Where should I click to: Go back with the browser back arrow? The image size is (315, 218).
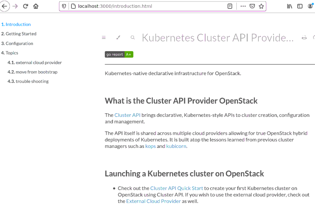[x=4, y=6]
